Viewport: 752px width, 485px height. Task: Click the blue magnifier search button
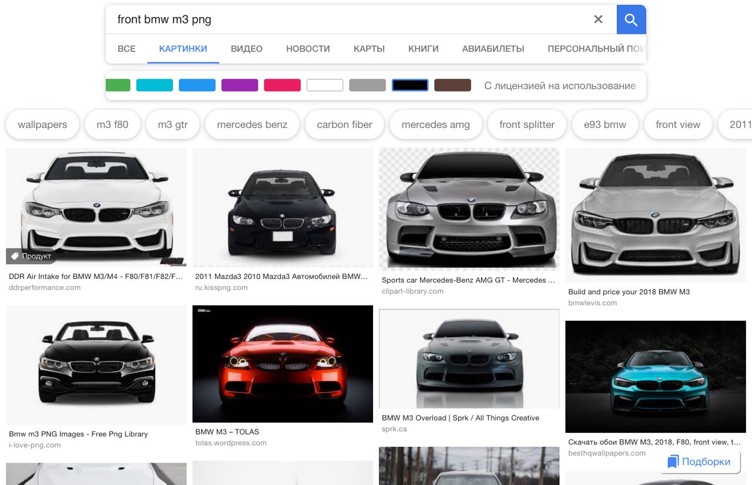pyautogui.click(x=631, y=19)
